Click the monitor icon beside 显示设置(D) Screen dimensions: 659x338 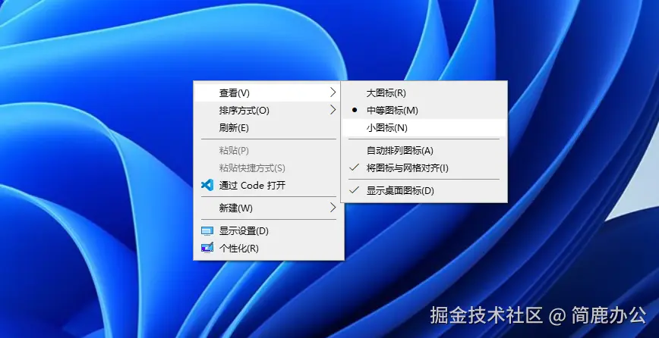click(207, 231)
